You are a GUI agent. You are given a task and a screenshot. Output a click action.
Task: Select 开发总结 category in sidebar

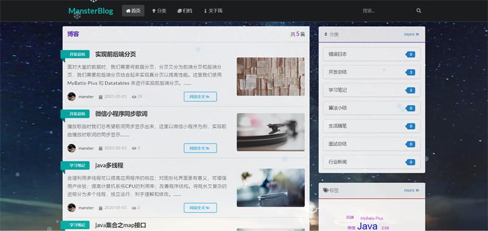[x=371, y=72]
